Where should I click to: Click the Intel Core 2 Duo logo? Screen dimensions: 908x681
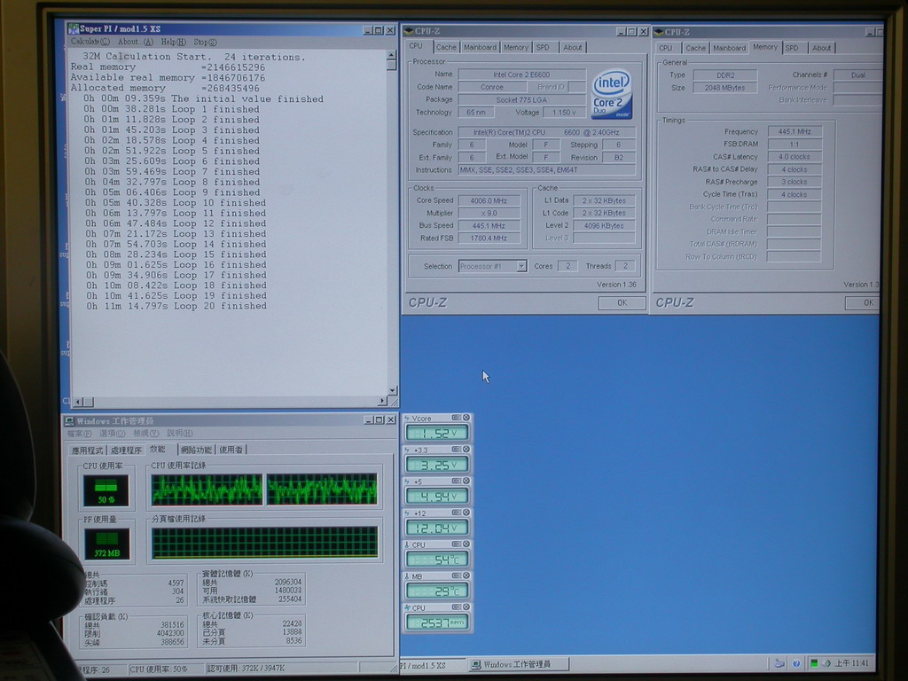click(612, 95)
